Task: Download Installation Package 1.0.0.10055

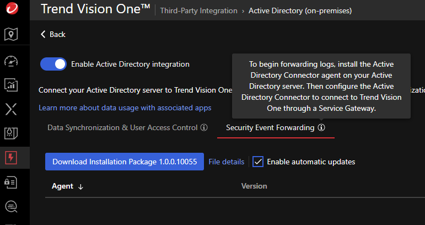Action: pyautogui.click(x=125, y=162)
